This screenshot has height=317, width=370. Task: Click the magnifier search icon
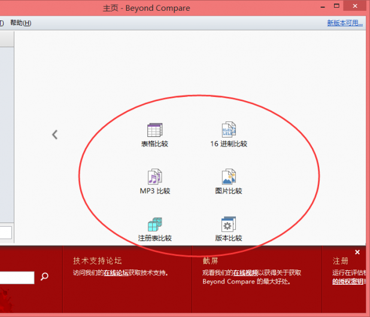(x=44, y=276)
